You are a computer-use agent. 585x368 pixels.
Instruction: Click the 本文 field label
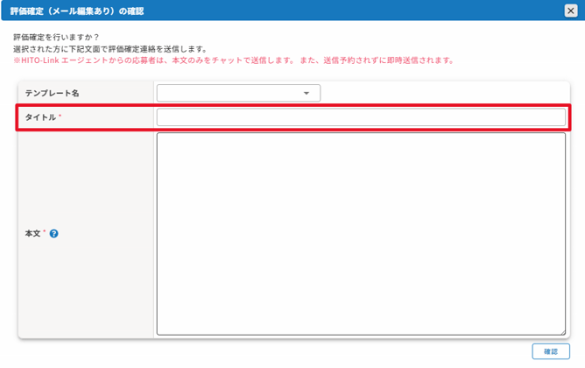pos(32,234)
